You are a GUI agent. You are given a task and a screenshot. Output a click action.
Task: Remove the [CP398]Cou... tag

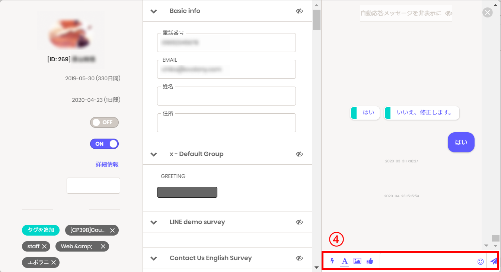[112, 230]
